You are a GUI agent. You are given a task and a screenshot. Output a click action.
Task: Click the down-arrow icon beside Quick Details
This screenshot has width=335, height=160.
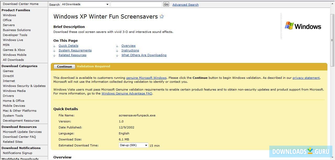(x=54, y=46)
